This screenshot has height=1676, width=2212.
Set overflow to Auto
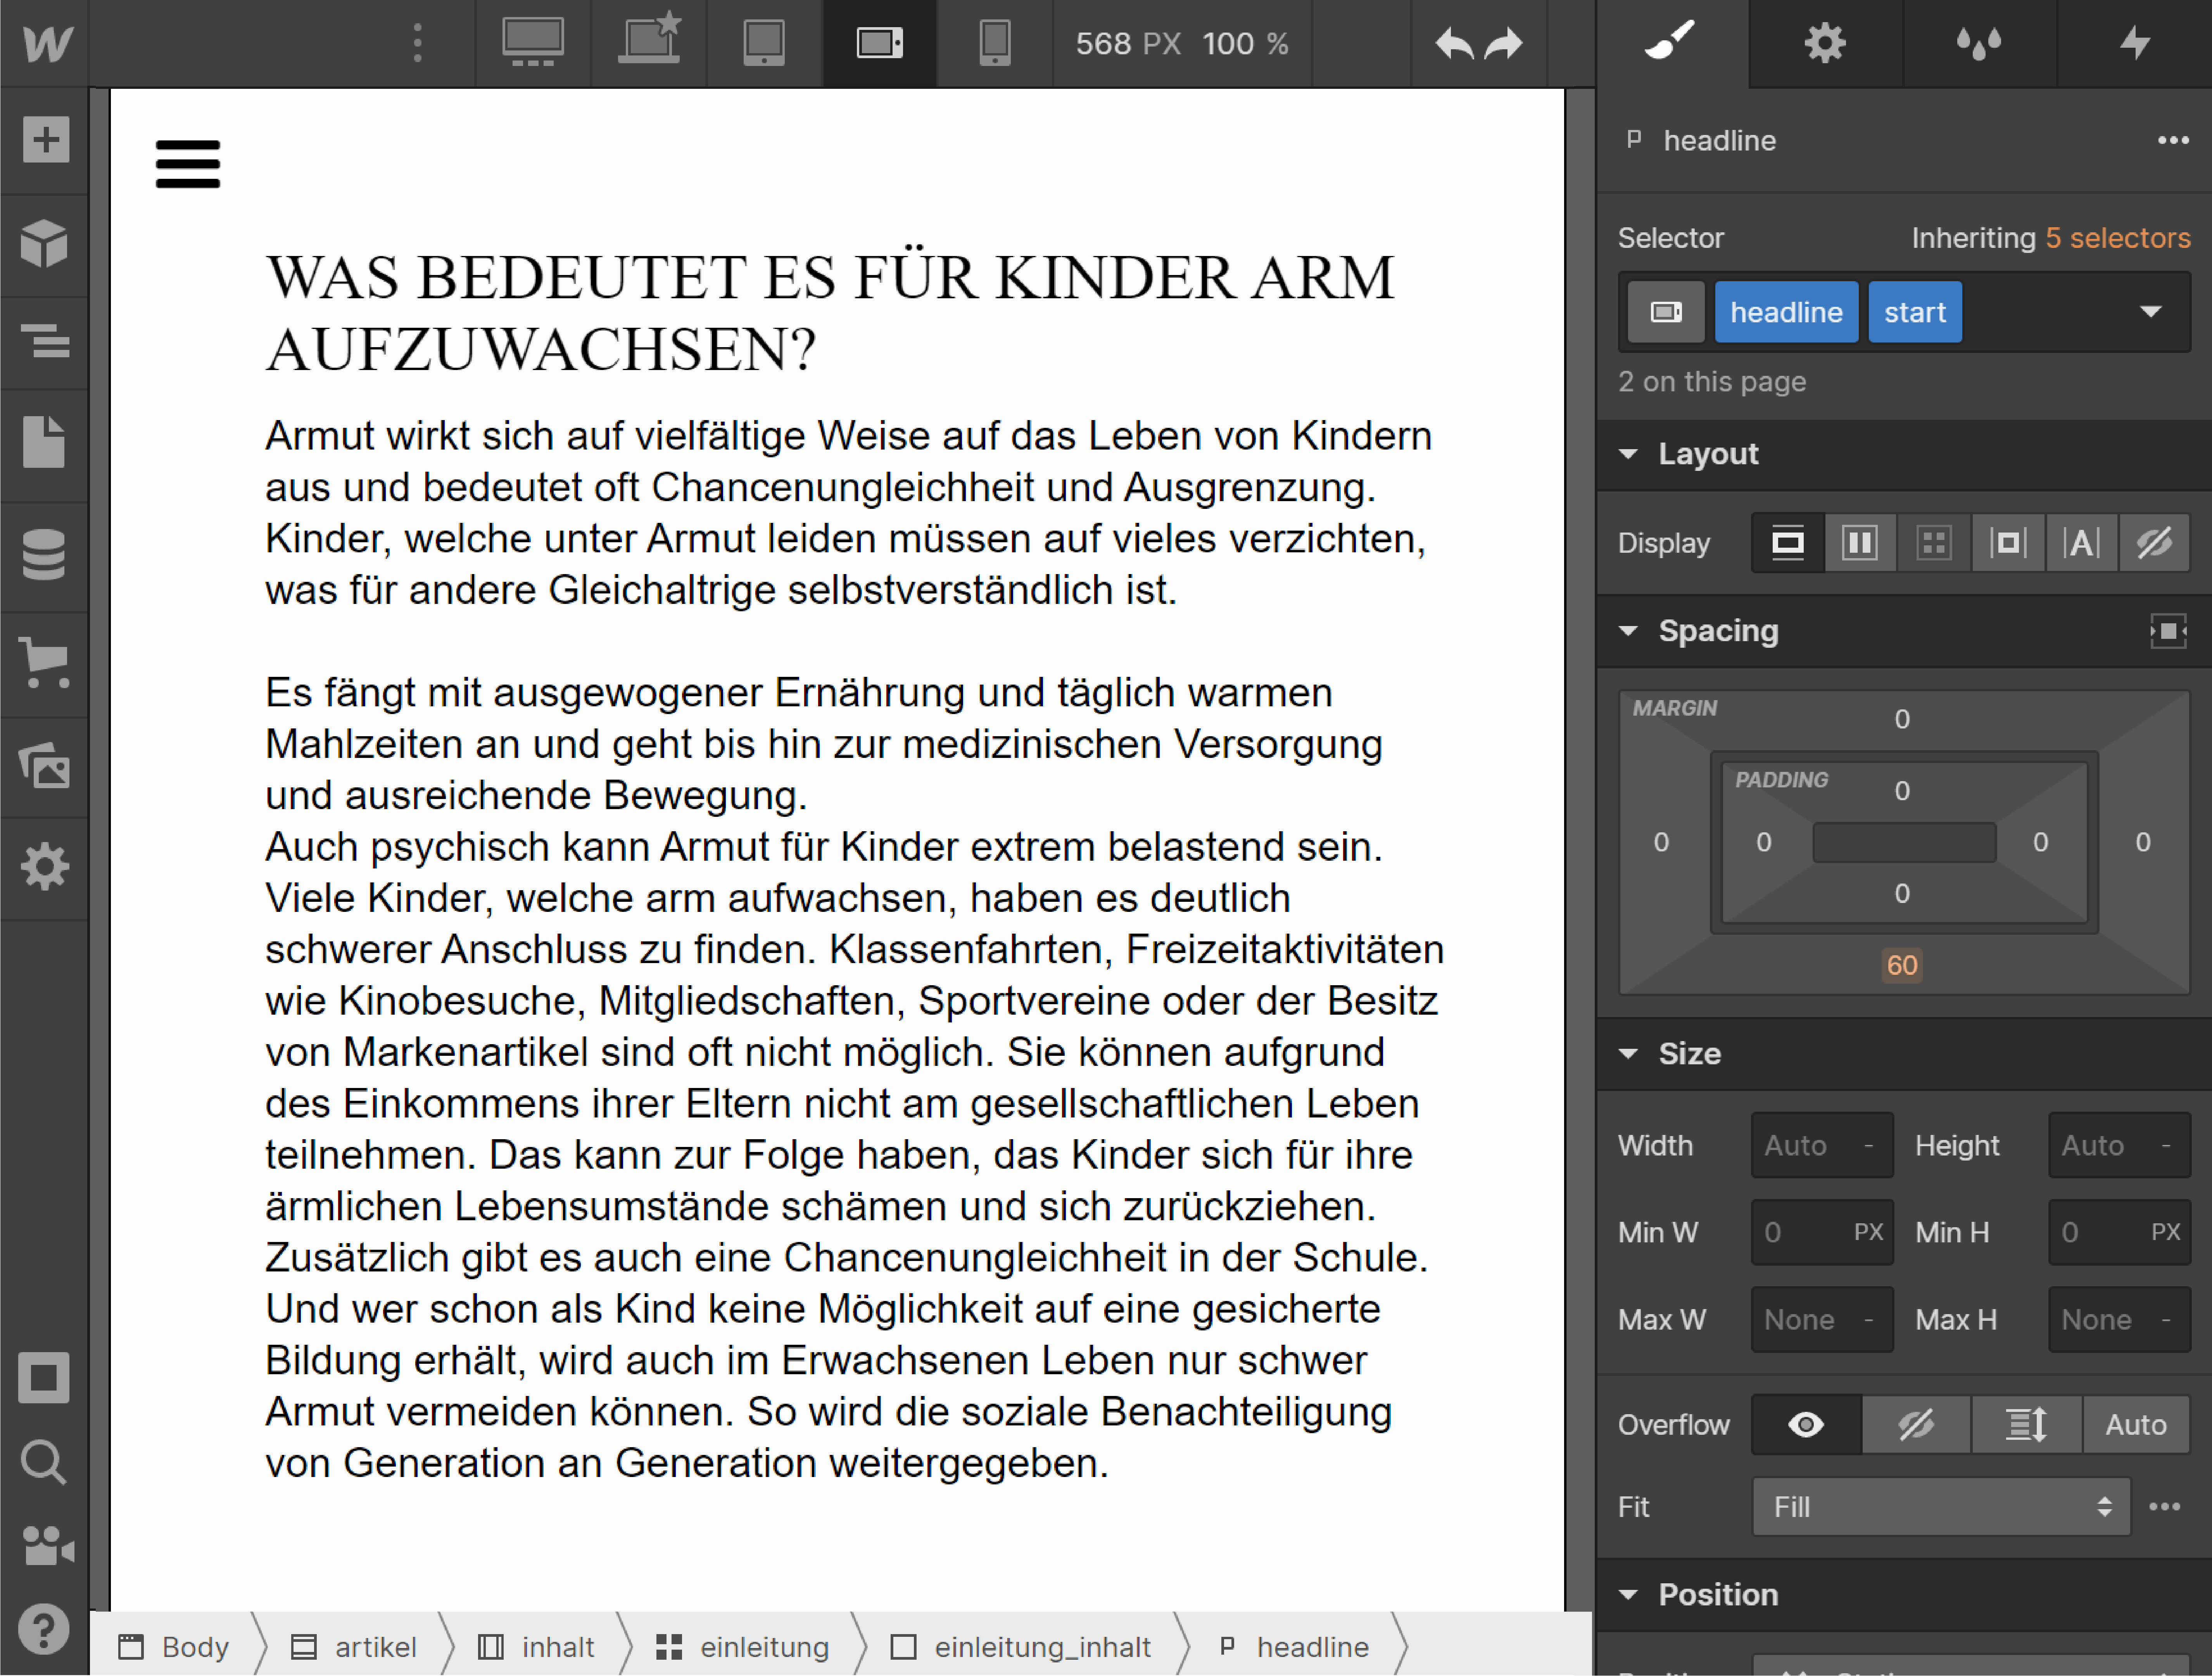[2136, 1424]
